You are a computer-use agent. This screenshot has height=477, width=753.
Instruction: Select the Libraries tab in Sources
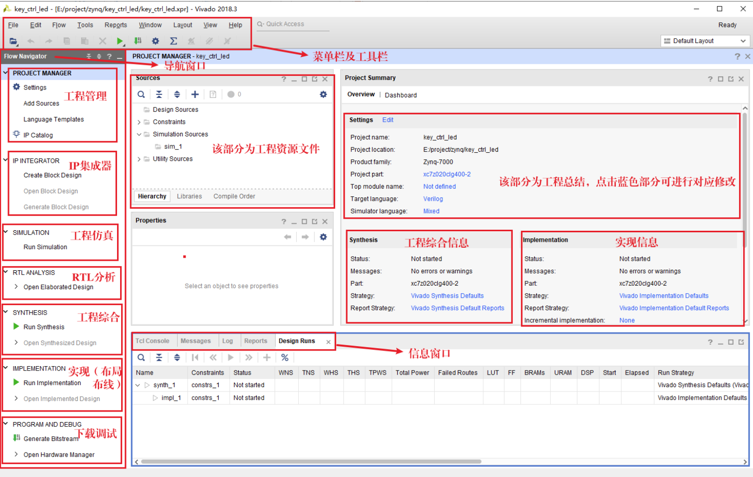tap(190, 196)
